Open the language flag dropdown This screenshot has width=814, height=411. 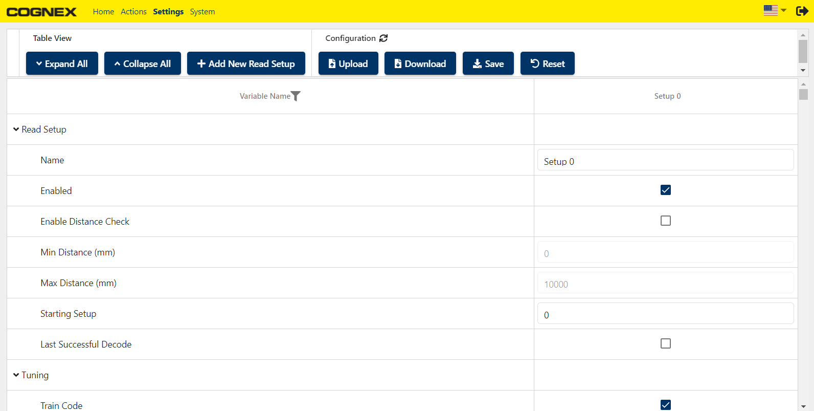coord(775,11)
